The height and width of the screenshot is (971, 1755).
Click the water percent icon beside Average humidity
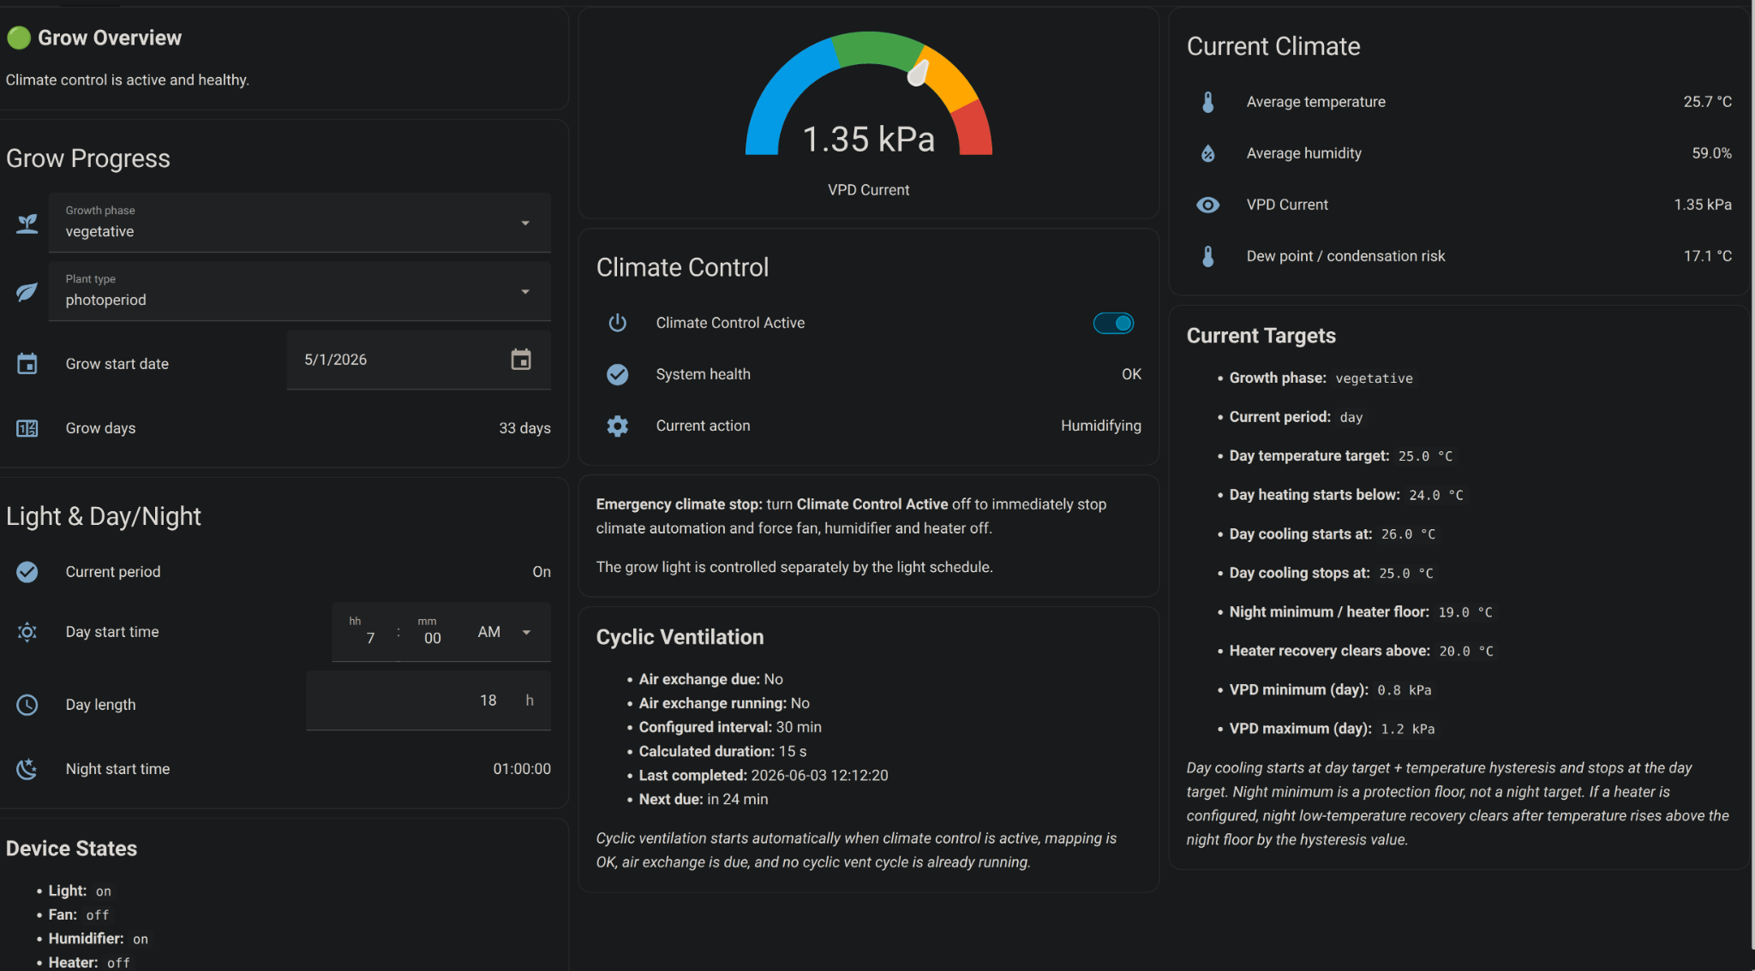click(1208, 153)
